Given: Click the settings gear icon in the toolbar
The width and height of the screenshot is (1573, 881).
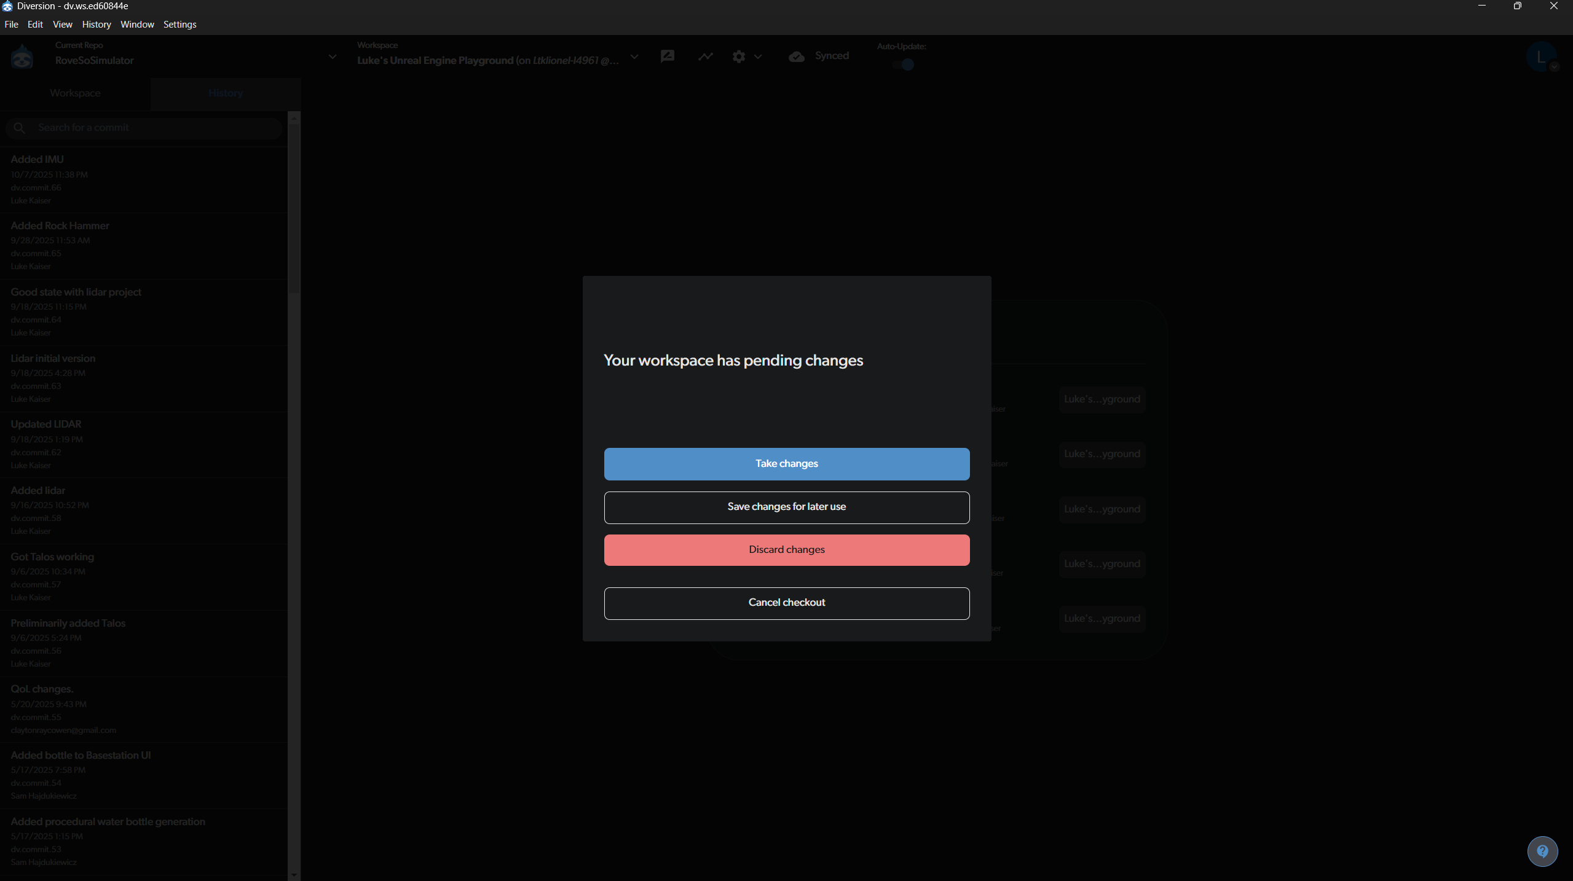Looking at the screenshot, I should [x=739, y=56].
